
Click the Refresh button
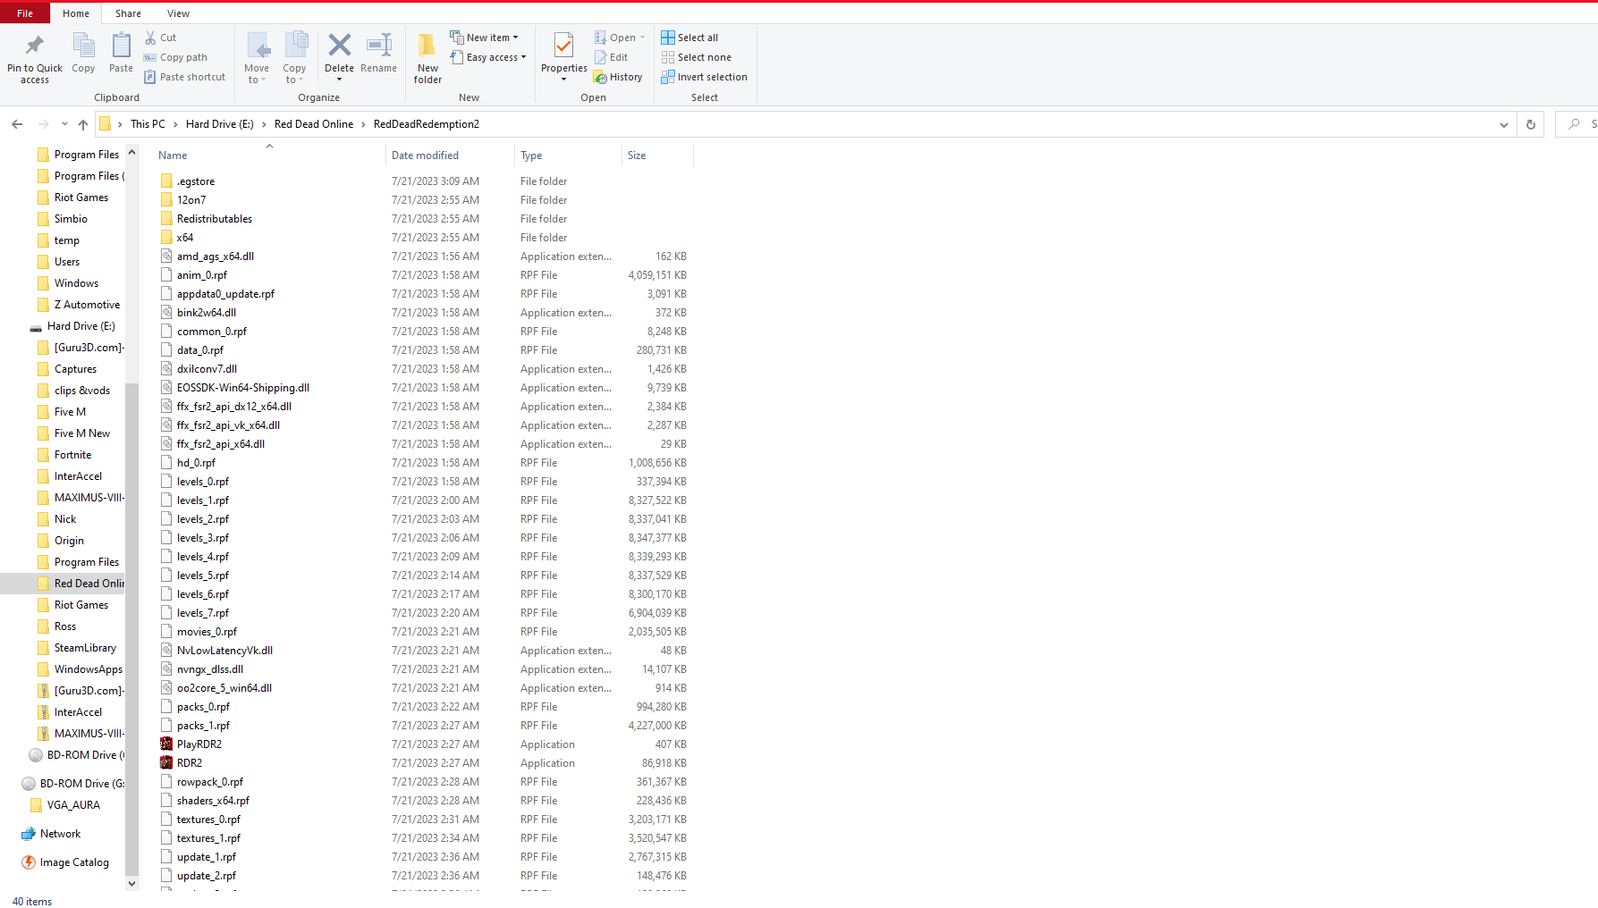[x=1531, y=124]
